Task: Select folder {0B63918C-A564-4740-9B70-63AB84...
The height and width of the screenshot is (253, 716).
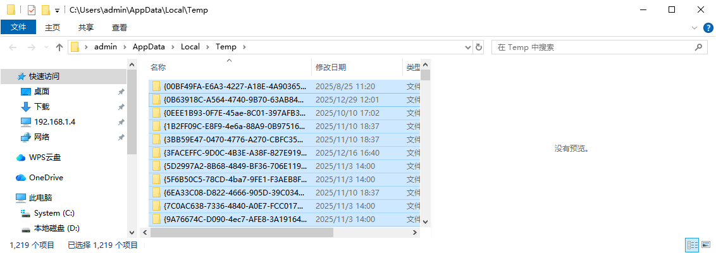Action: click(x=285, y=99)
